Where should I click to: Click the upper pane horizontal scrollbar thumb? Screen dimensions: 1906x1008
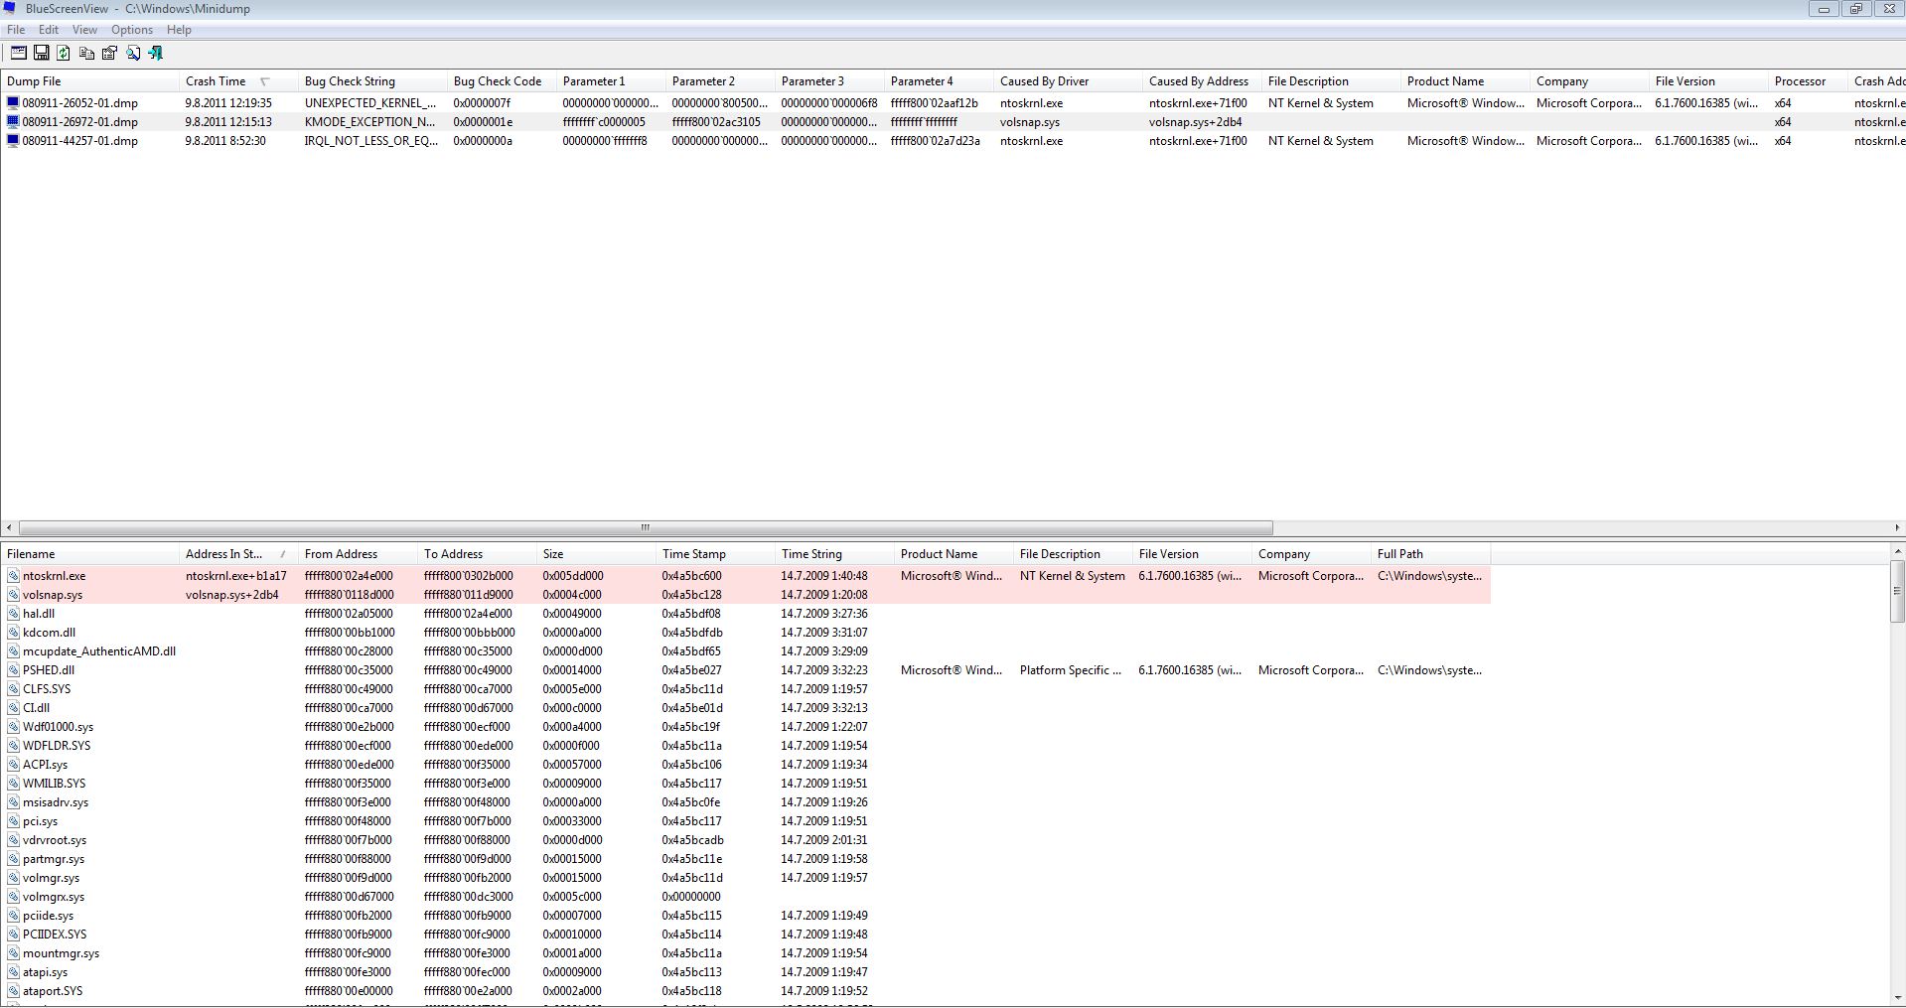(x=646, y=527)
